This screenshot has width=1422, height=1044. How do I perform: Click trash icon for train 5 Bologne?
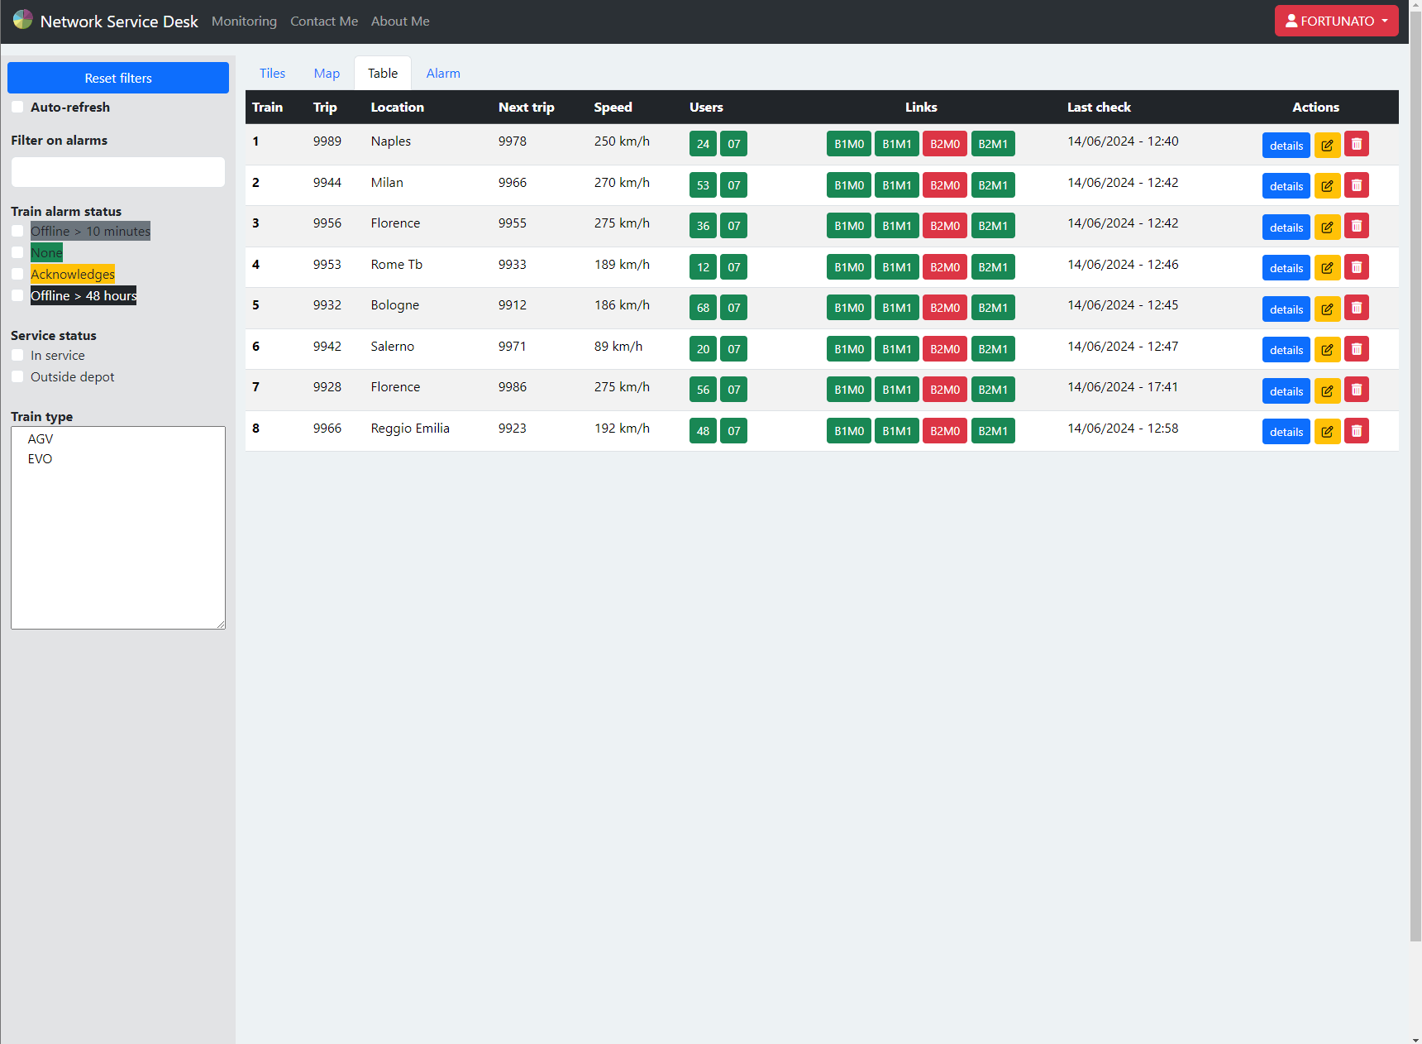click(1356, 308)
